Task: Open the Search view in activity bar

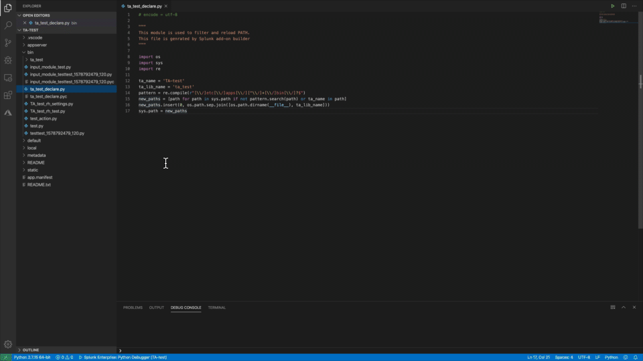Action: pos(8,25)
